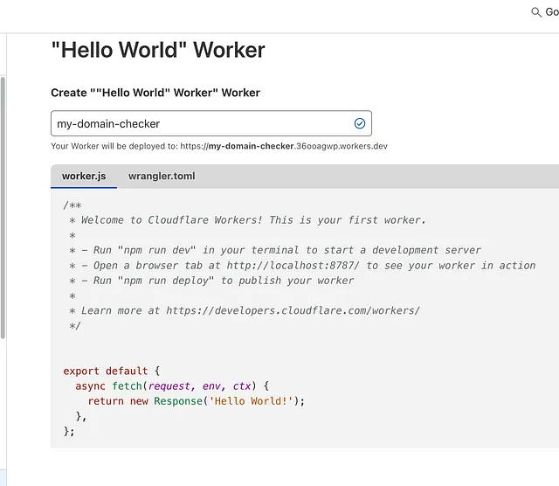Click the search magnifier icon

[535, 12]
